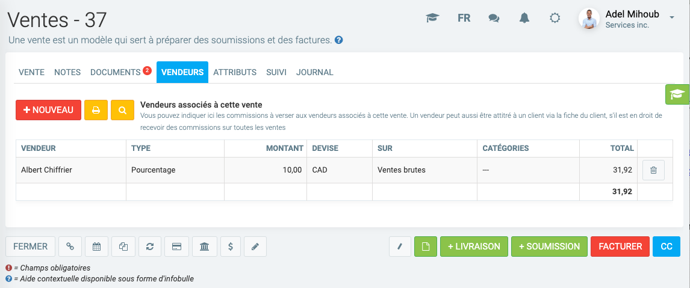Open the ATTRIBUTS tab
The height and width of the screenshot is (288, 690).
[x=235, y=72]
